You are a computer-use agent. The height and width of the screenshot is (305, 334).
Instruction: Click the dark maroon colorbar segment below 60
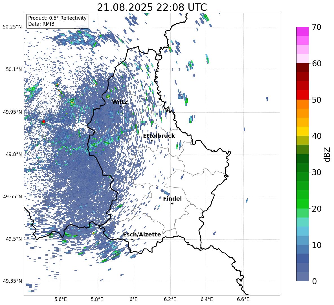pyautogui.click(x=302, y=68)
